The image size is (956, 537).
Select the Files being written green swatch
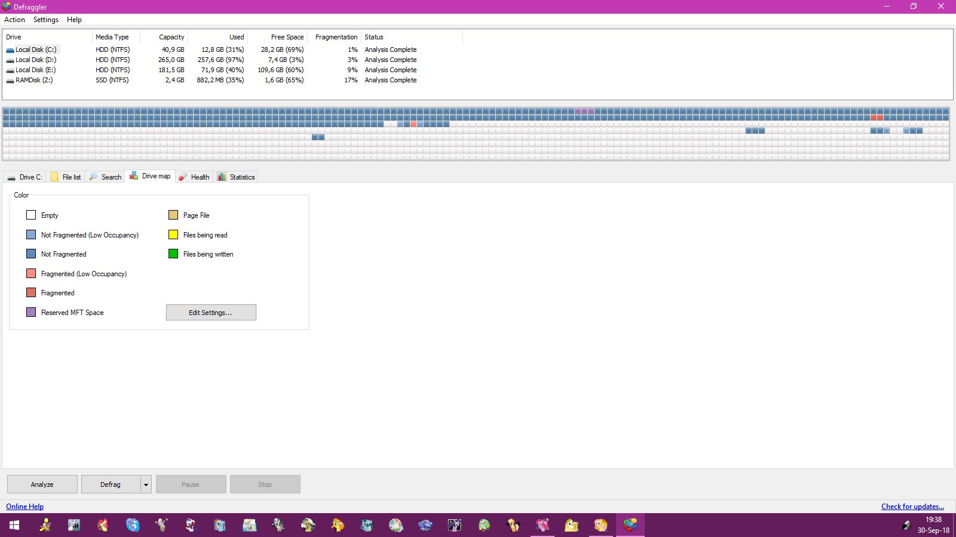coord(173,254)
